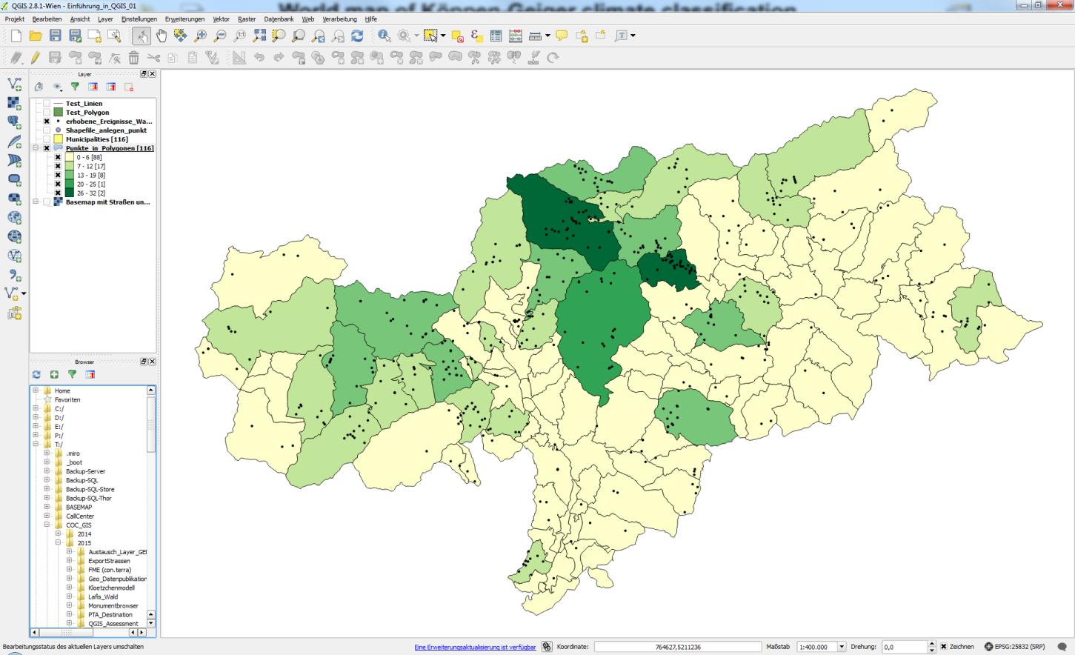Screen dimensions: 1075x655
Task: Collapse the Punkte_in_Polygonen layer tree
Action: pyautogui.click(x=36, y=148)
